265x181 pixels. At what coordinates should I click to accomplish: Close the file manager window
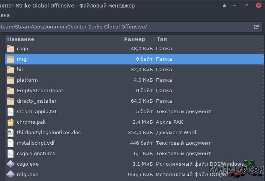[258, 5]
